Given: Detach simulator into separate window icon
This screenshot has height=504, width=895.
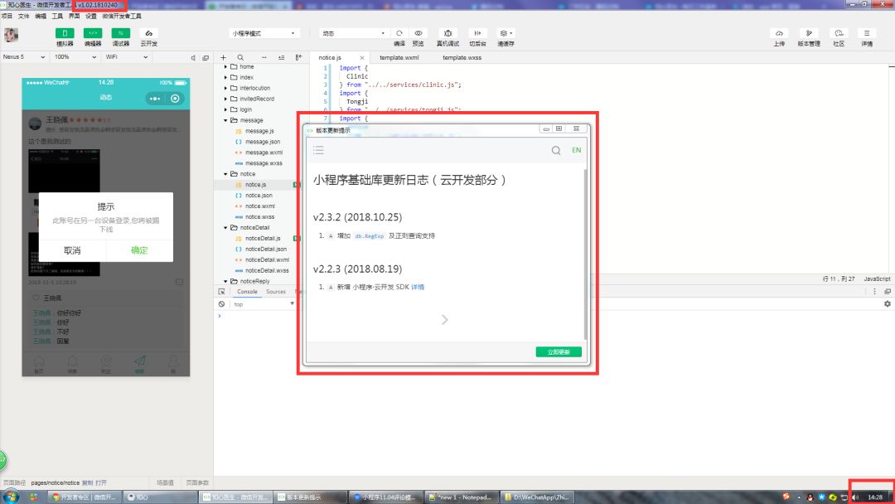Looking at the screenshot, I should (x=206, y=58).
